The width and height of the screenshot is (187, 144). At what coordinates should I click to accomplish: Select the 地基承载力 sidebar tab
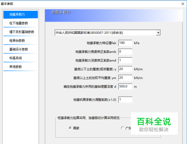point(21,15)
